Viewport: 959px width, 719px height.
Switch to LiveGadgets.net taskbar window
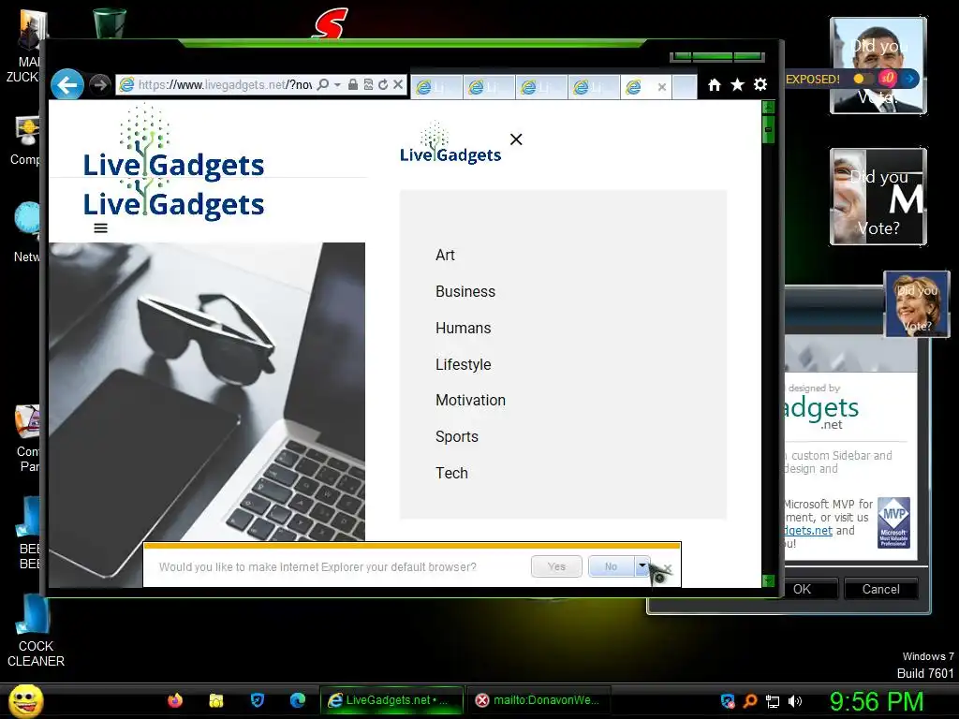[x=391, y=700]
